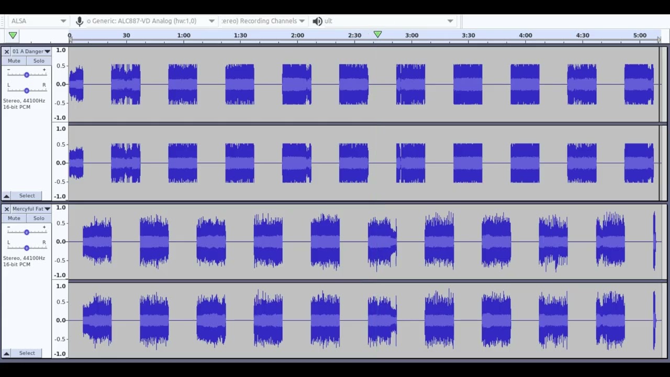The height and width of the screenshot is (377, 670).
Task: Open the ALSA audio host dropdown
Action: (39, 21)
